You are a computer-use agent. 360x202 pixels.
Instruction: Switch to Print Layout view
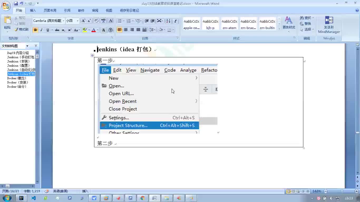tap(289, 191)
